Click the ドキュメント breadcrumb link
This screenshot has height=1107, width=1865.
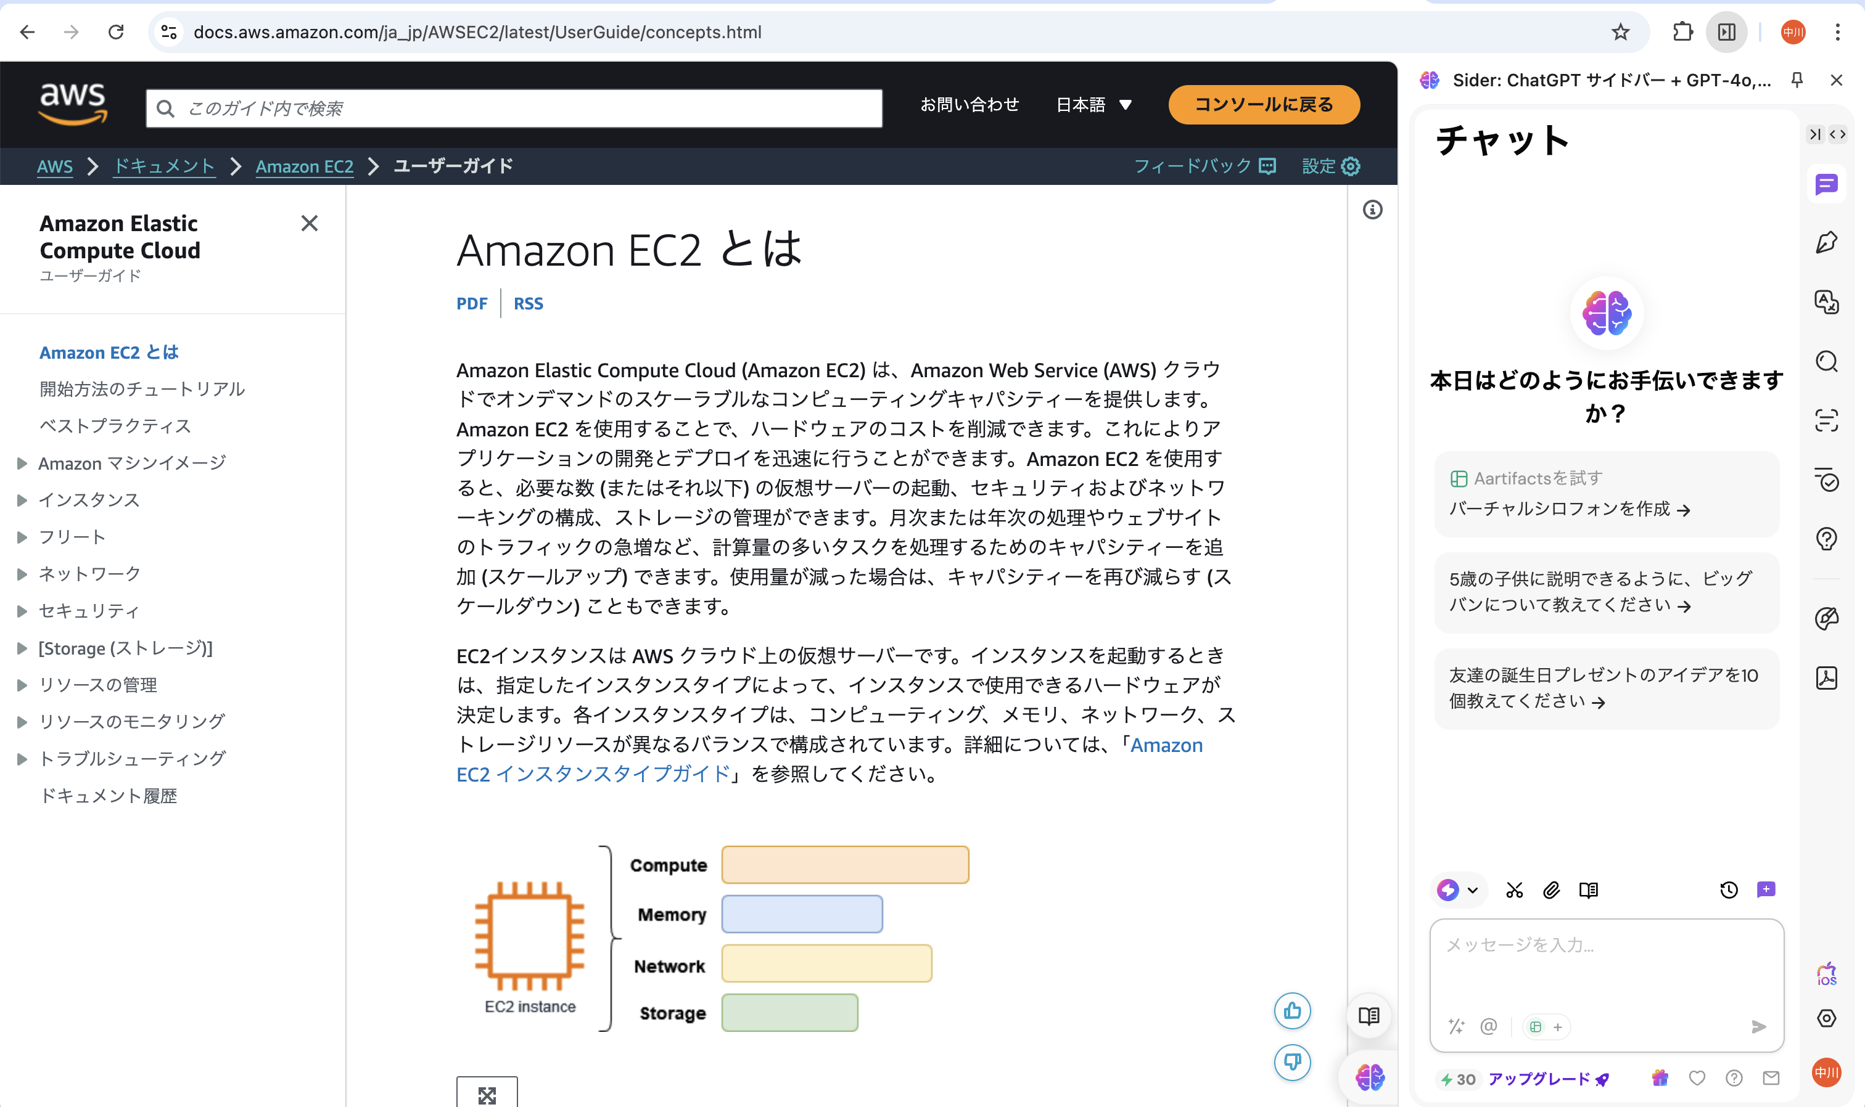164,166
